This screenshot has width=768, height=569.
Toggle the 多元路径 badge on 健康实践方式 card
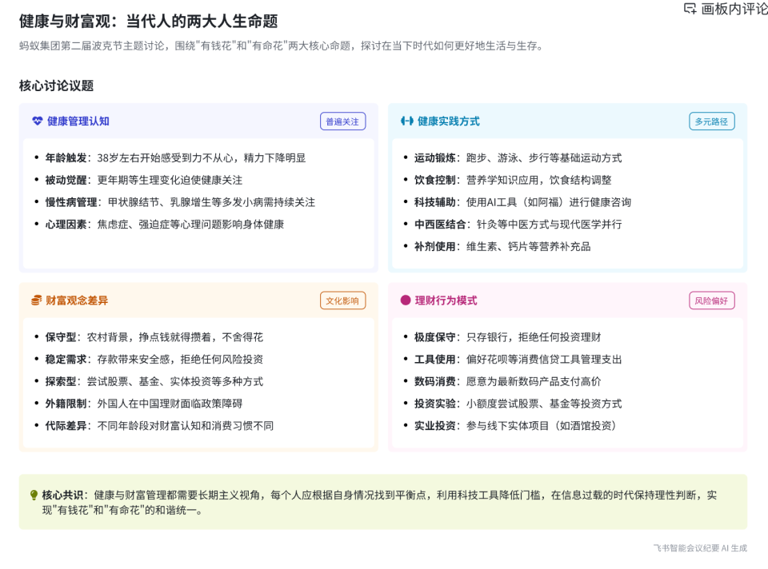click(711, 121)
